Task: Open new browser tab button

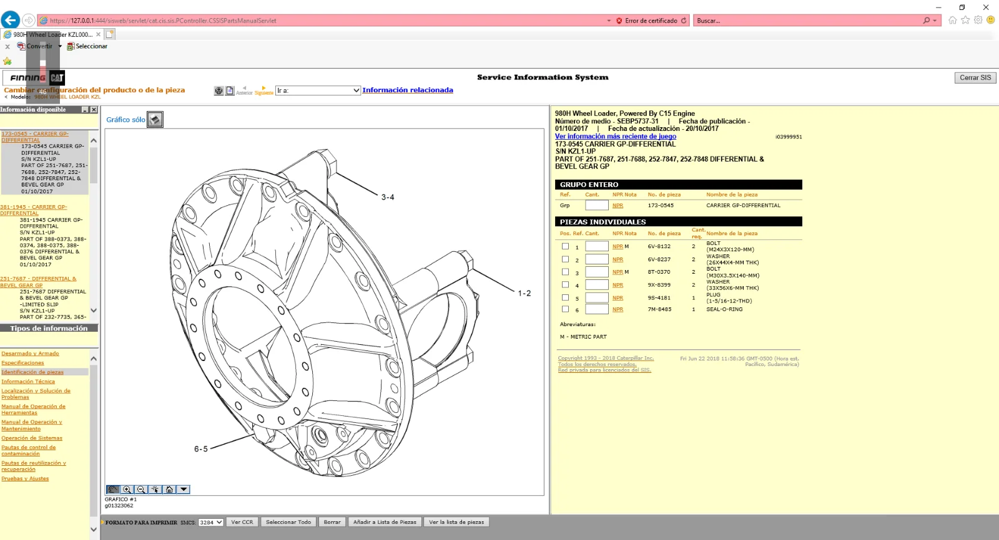Action: (x=110, y=34)
